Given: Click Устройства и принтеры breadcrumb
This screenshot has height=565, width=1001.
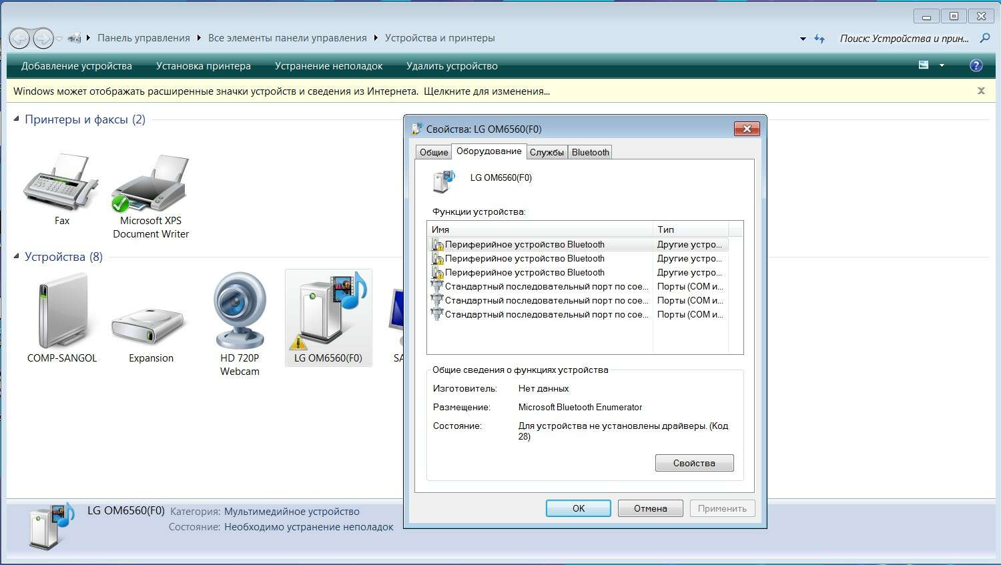Looking at the screenshot, I should (440, 38).
